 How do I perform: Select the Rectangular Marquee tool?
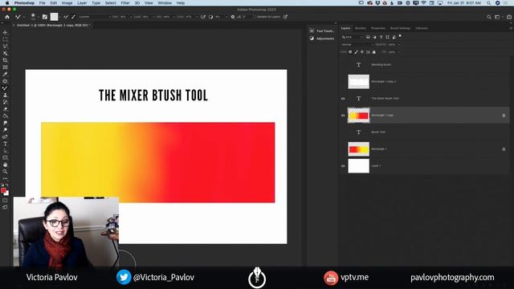pos(5,39)
